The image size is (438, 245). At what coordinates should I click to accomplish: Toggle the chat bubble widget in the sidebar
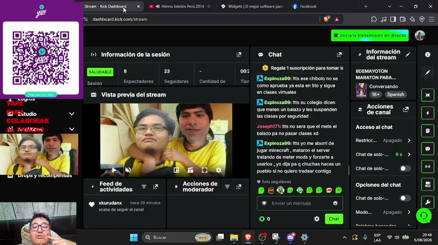tap(428, 149)
